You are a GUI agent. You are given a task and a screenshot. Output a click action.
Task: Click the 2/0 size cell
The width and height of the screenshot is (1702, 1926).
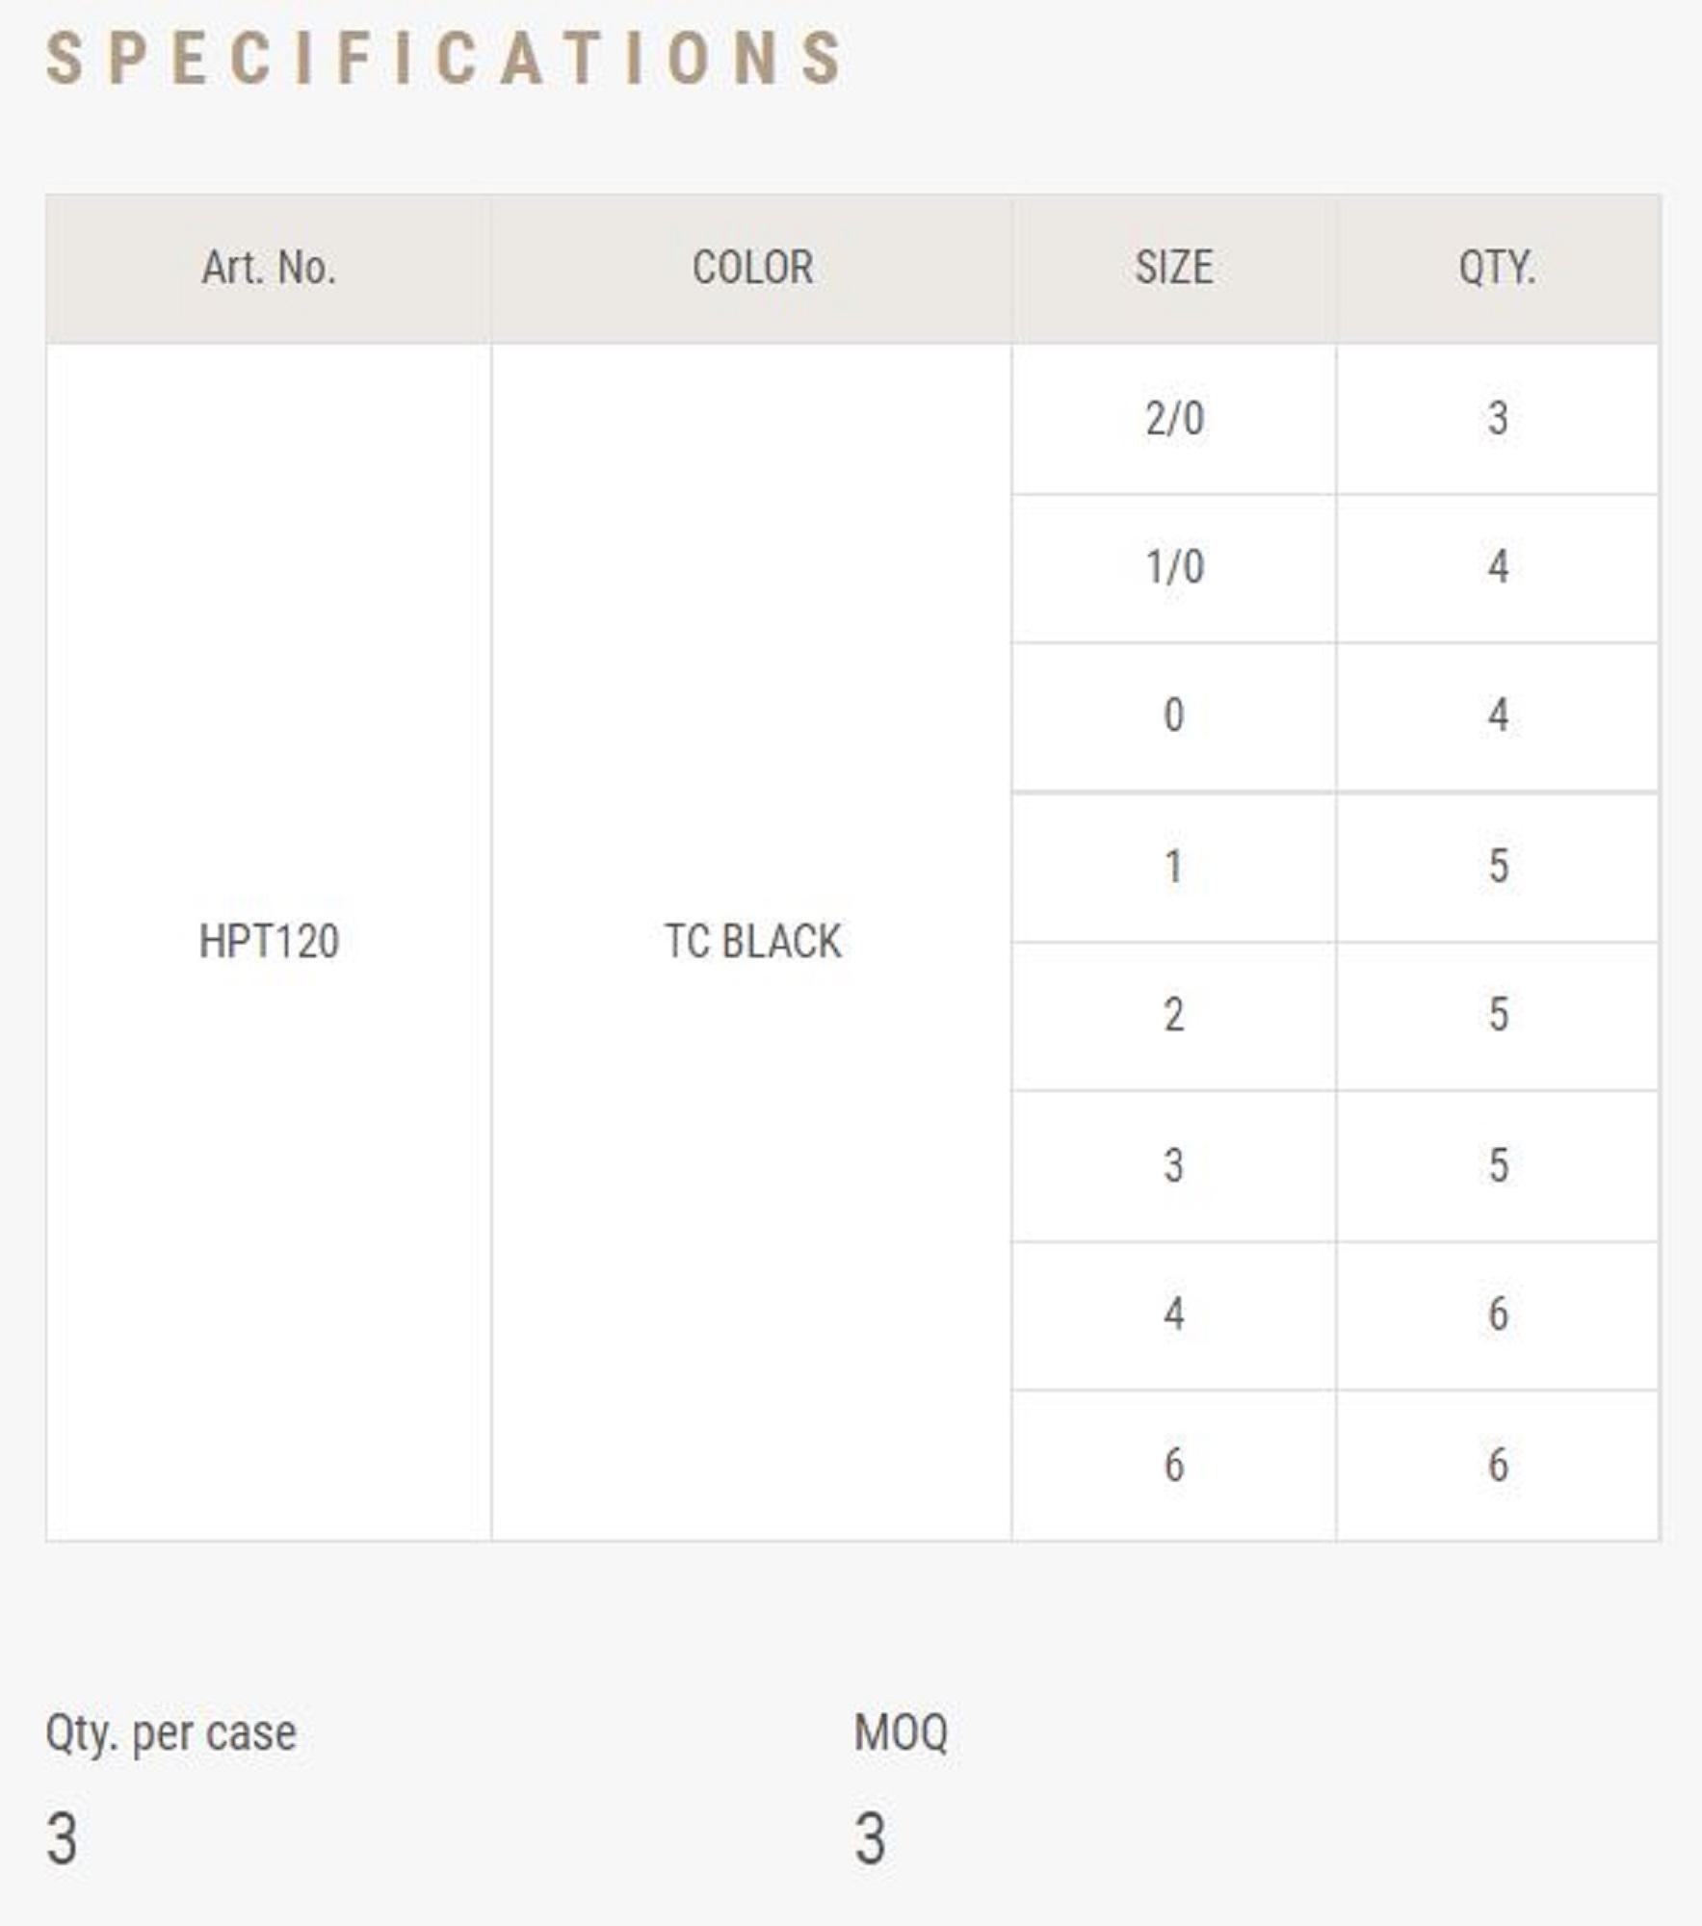(x=1173, y=419)
